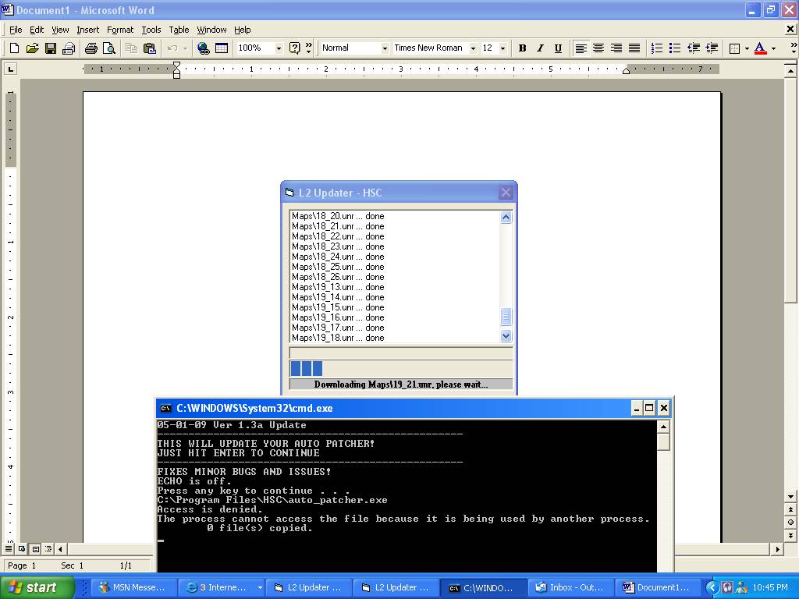
Task: Open the Table menu
Action: (x=179, y=30)
